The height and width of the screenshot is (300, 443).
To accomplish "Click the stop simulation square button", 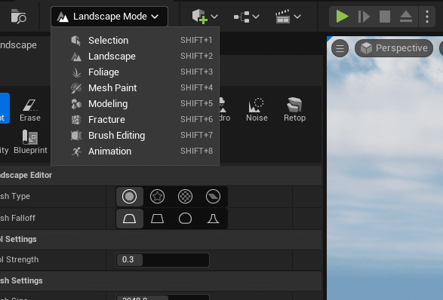I will 385,17.
